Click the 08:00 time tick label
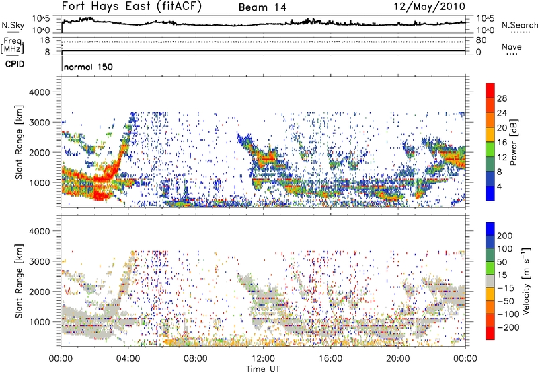 pos(196,359)
